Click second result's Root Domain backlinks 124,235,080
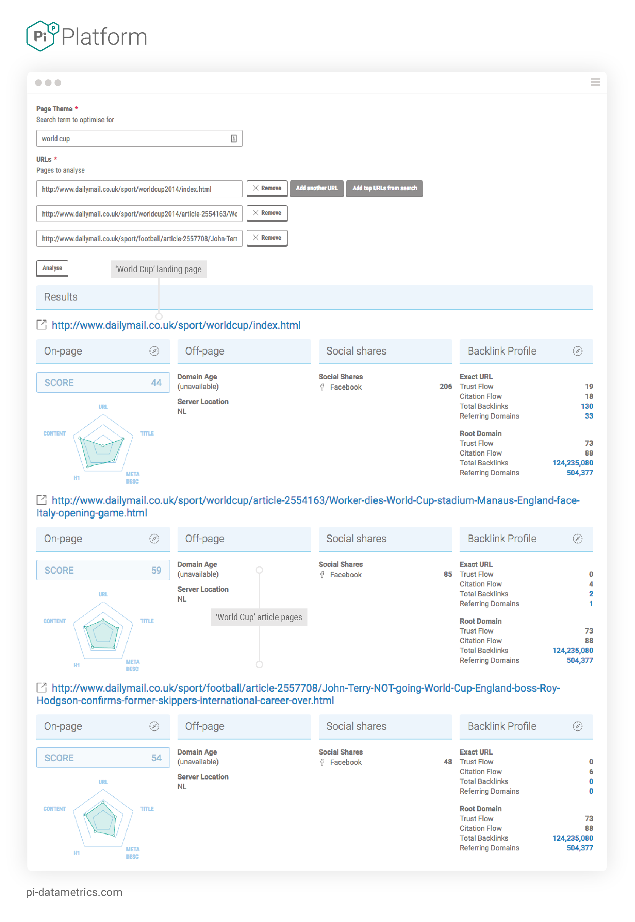Viewport: 635px width, 922px height. tap(572, 651)
